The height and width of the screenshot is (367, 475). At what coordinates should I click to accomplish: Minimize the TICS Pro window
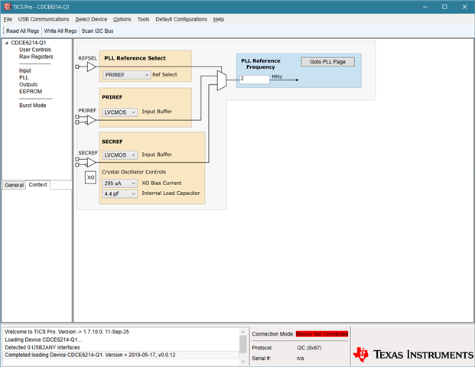(x=425, y=7)
